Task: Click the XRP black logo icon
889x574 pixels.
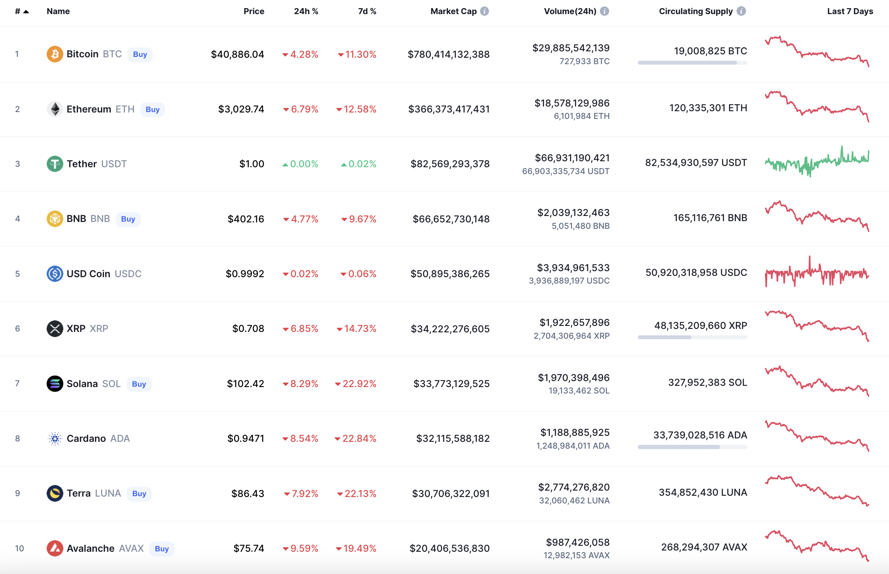Action: pos(54,328)
